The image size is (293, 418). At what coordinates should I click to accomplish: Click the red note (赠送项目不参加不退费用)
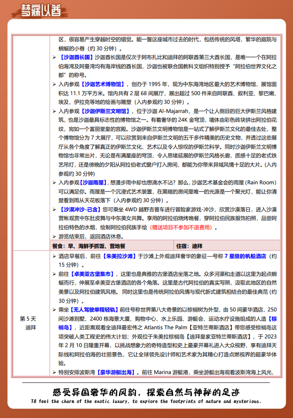pyautogui.click(x=181, y=227)
